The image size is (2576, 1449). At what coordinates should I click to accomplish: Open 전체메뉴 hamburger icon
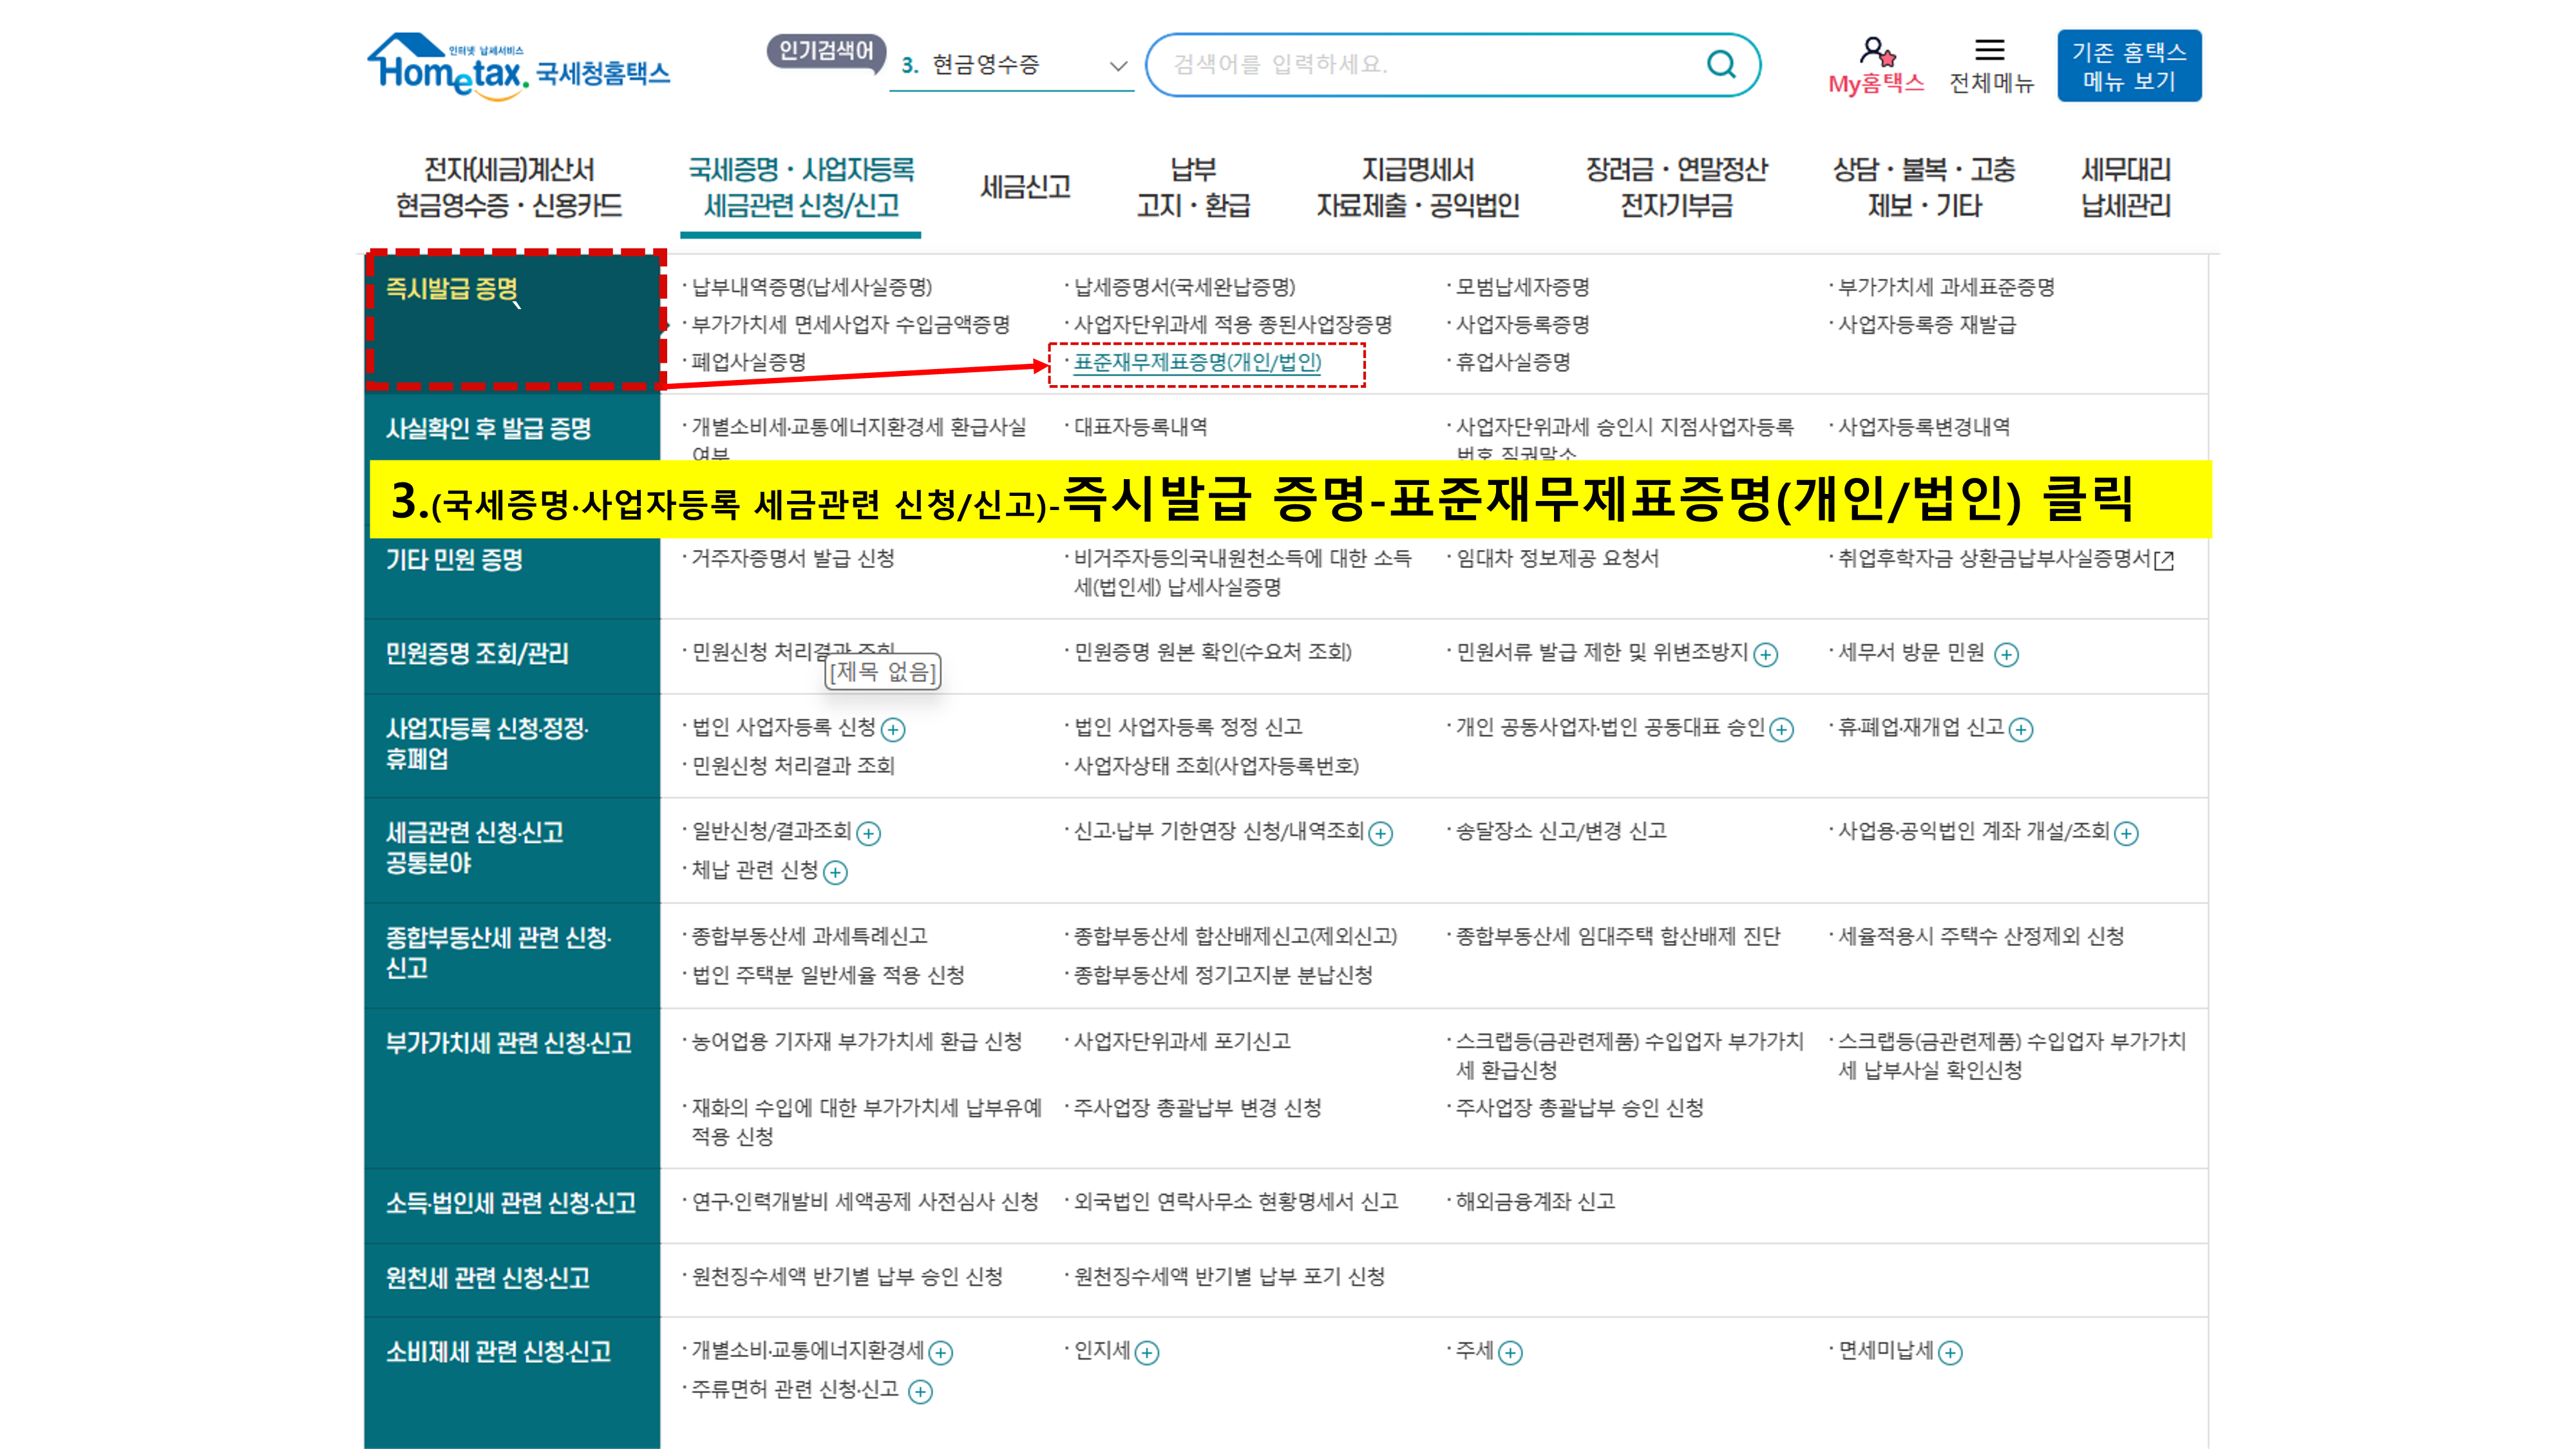pyautogui.click(x=1989, y=50)
